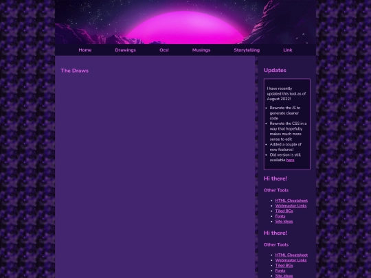The height and width of the screenshot is (278, 371).
Task: Select 'The Draws' page heading
Action: (74, 71)
